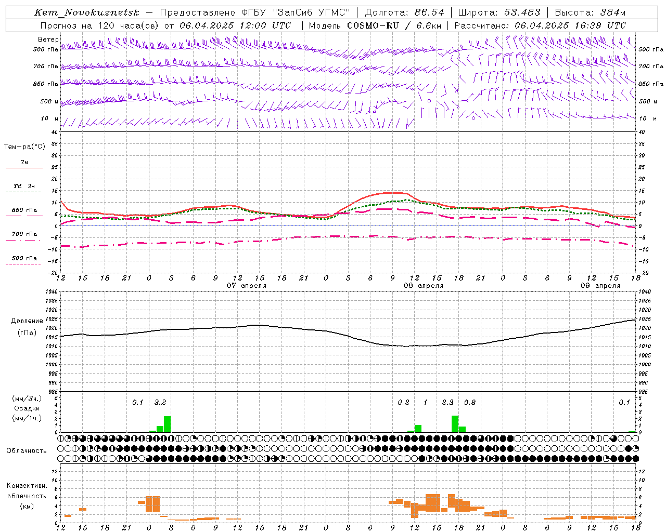Click the 'Тем-ра(°C)' temperature label
This screenshot has width=666, height=532.
[24, 147]
